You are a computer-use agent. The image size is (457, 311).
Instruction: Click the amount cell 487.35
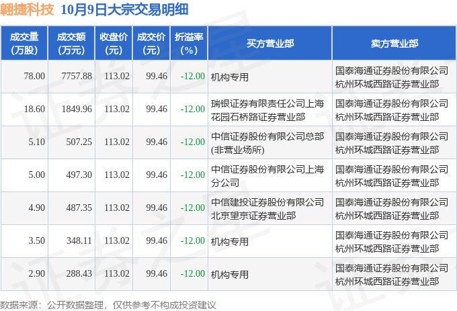(x=79, y=208)
